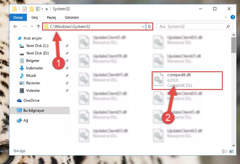Switch to large icons view

click(232, 151)
